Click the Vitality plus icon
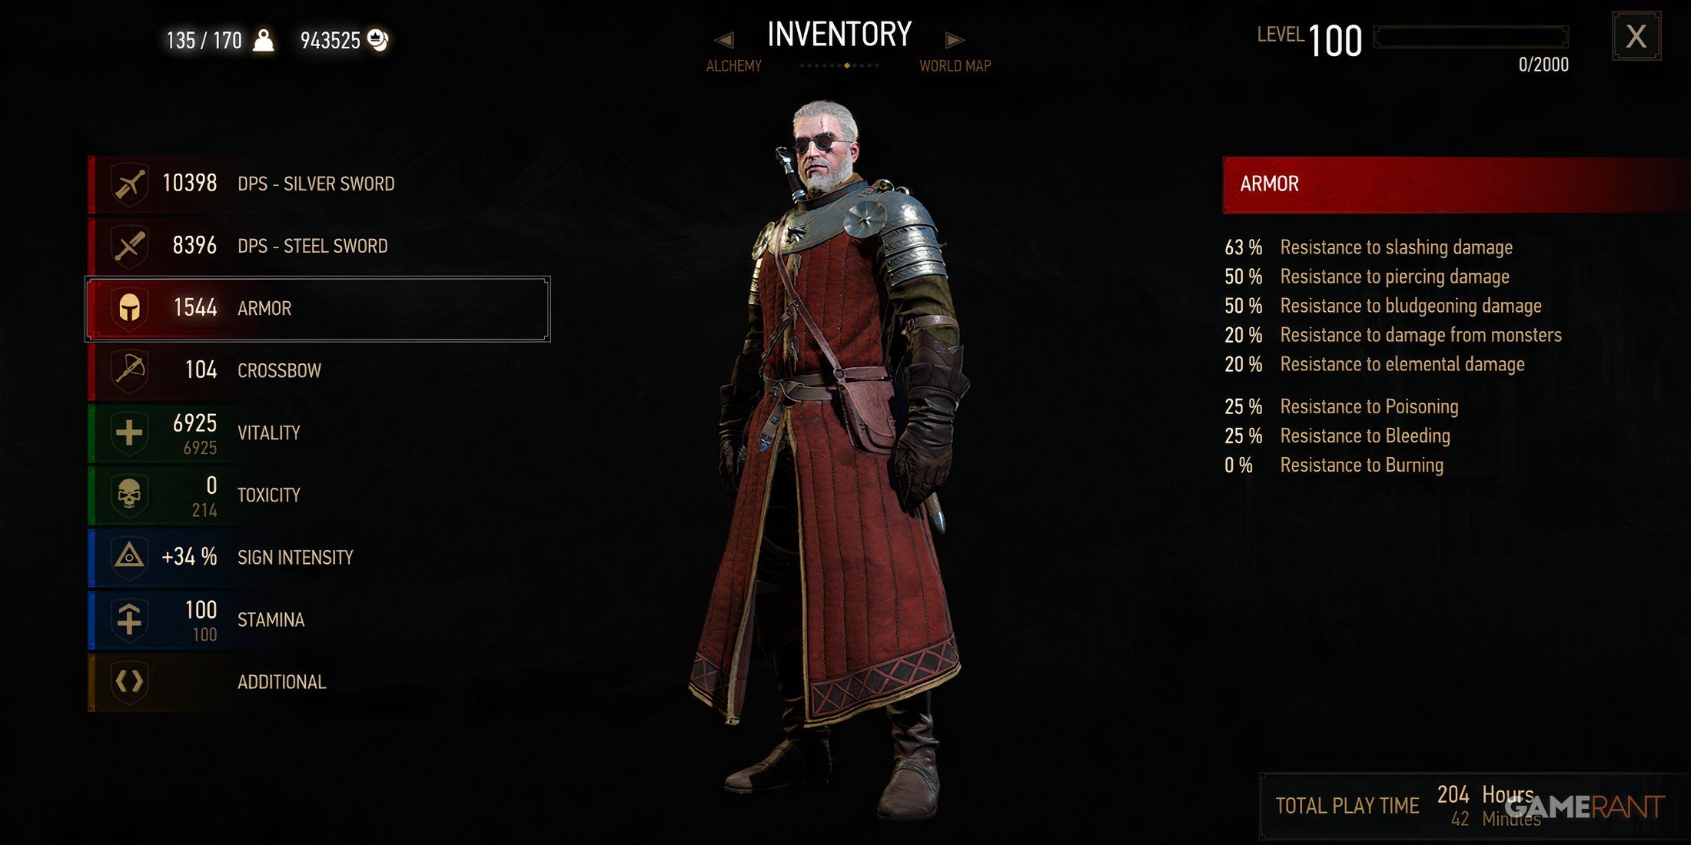 (129, 433)
